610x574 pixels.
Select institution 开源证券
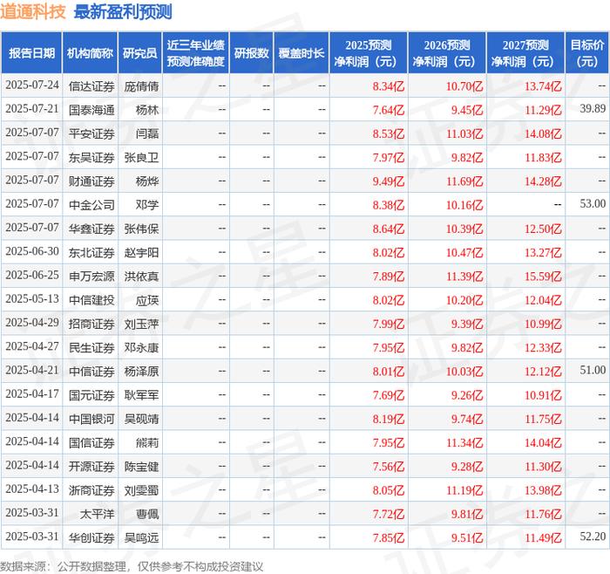tap(91, 467)
